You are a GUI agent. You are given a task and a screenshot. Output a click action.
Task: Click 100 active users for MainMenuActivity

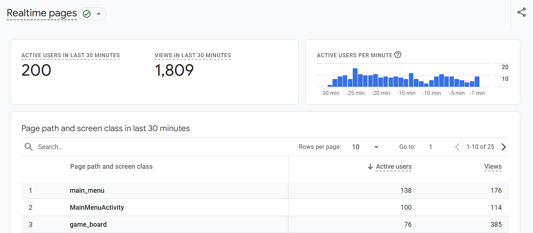(x=406, y=208)
